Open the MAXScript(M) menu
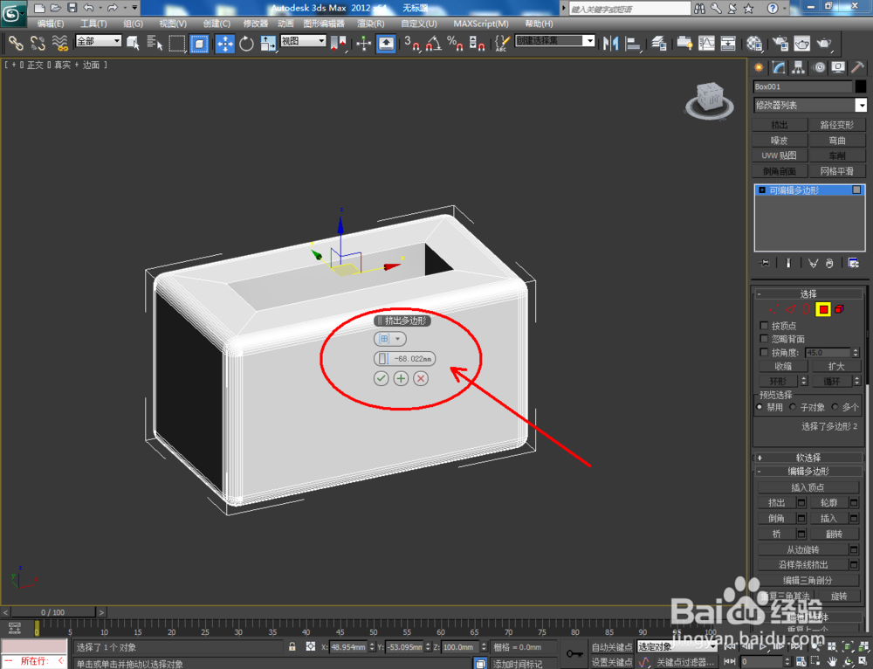 click(x=481, y=24)
